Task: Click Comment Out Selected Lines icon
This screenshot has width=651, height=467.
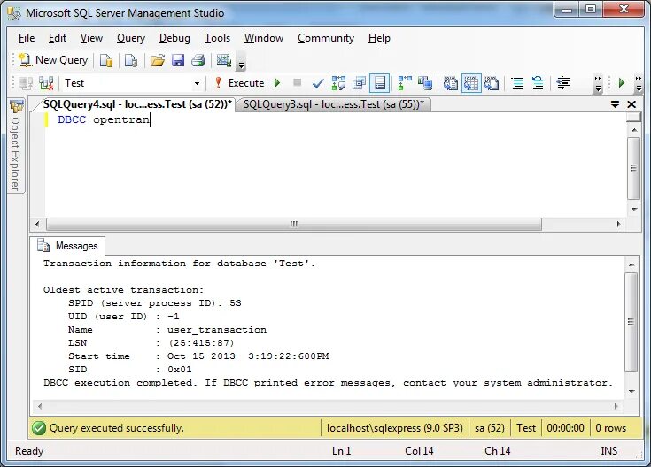Action: coord(517,83)
